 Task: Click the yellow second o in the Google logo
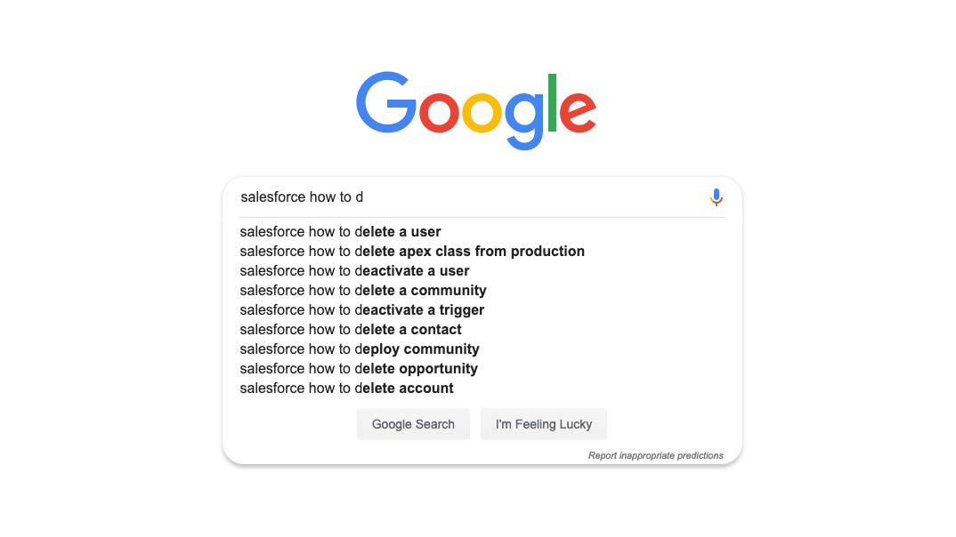click(482, 111)
